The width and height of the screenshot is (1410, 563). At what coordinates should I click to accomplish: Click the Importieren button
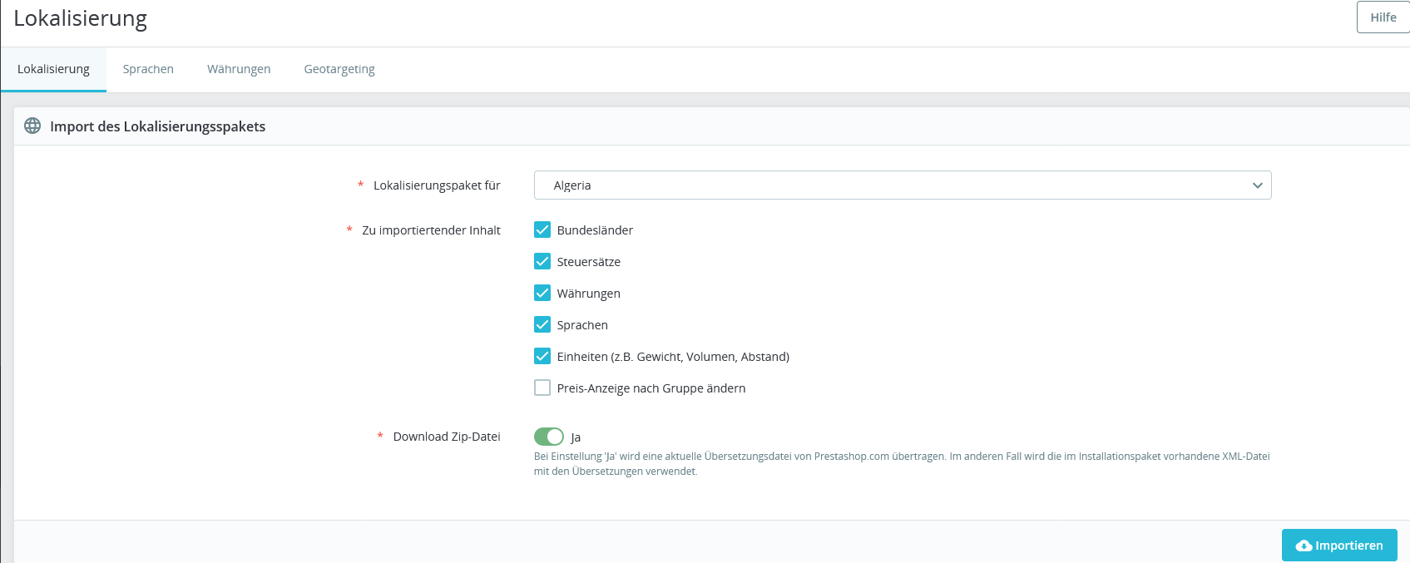tap(1339, 546)
